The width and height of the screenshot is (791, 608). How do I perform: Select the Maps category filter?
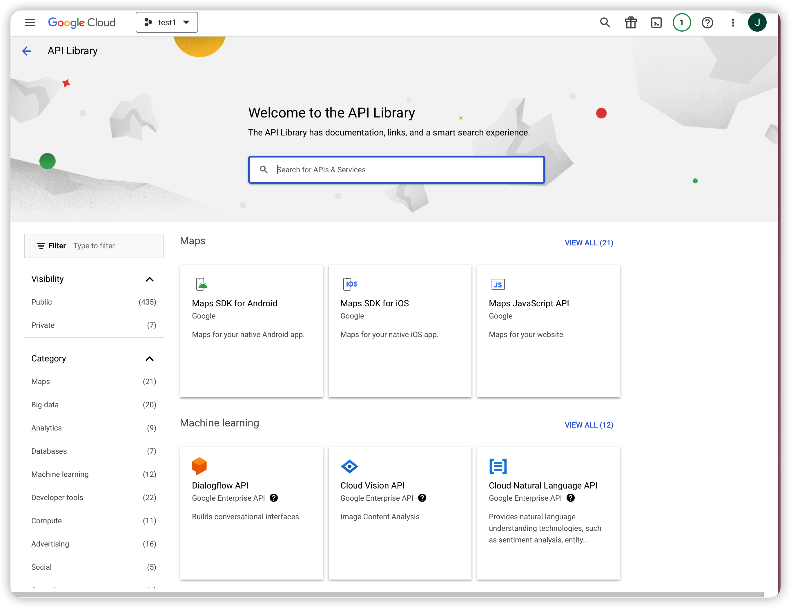coord(94,382)
